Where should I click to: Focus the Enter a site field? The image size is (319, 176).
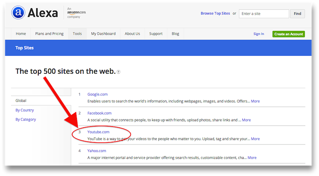[264, 14]
